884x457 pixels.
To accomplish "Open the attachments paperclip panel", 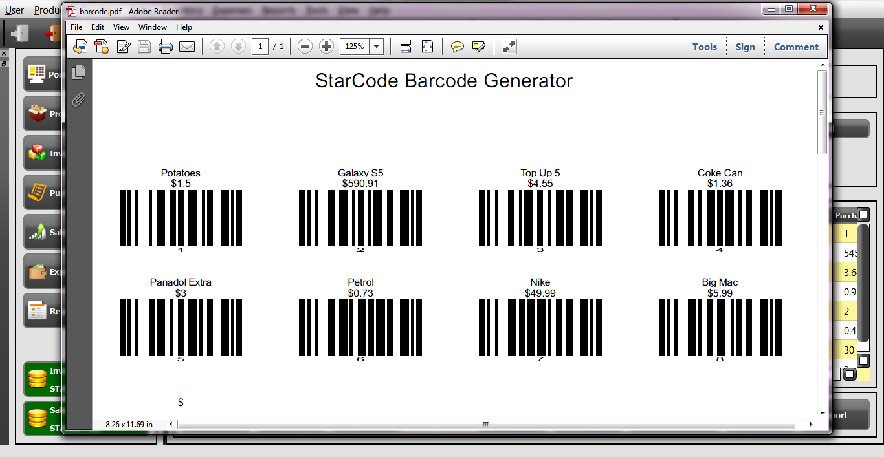I will [79, 100].
